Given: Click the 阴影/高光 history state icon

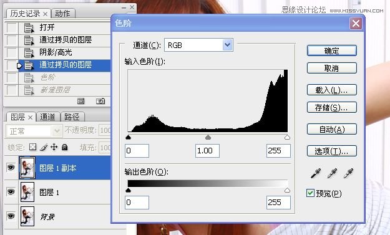Looking at the screenshot, I should [29, 52].
